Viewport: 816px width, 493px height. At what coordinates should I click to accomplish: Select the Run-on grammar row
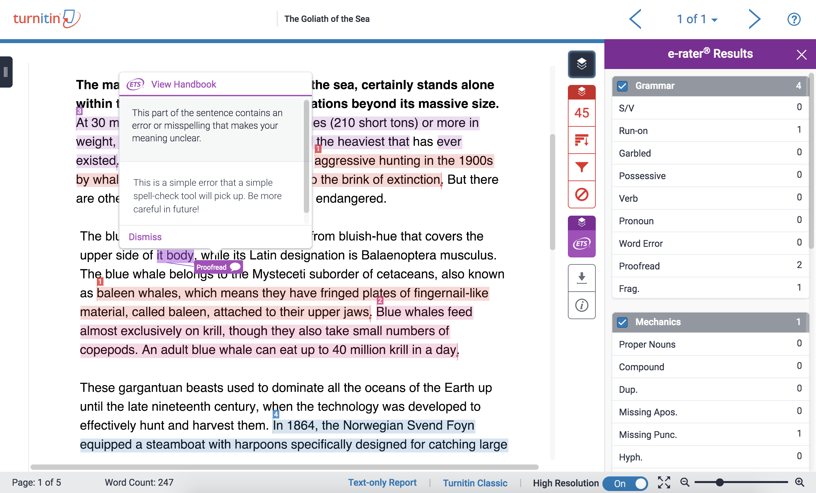(710, 130)
